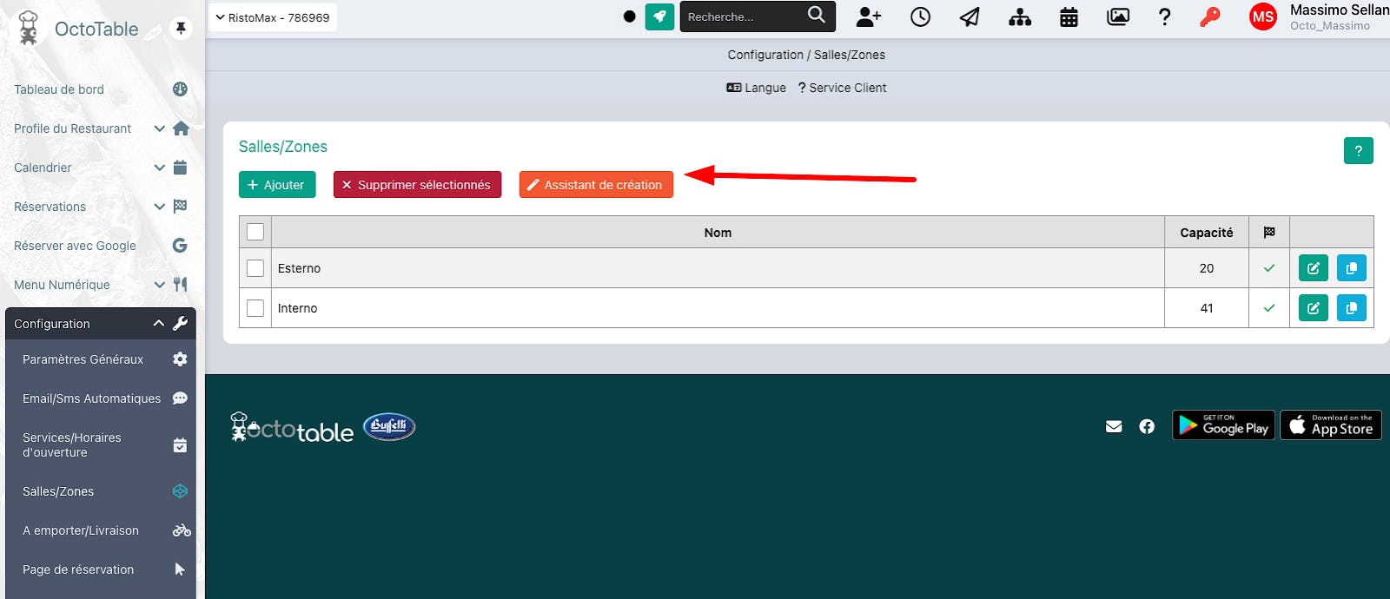Open Page de réservation
Screen dimensions: 1390x599
click(101, 569)
